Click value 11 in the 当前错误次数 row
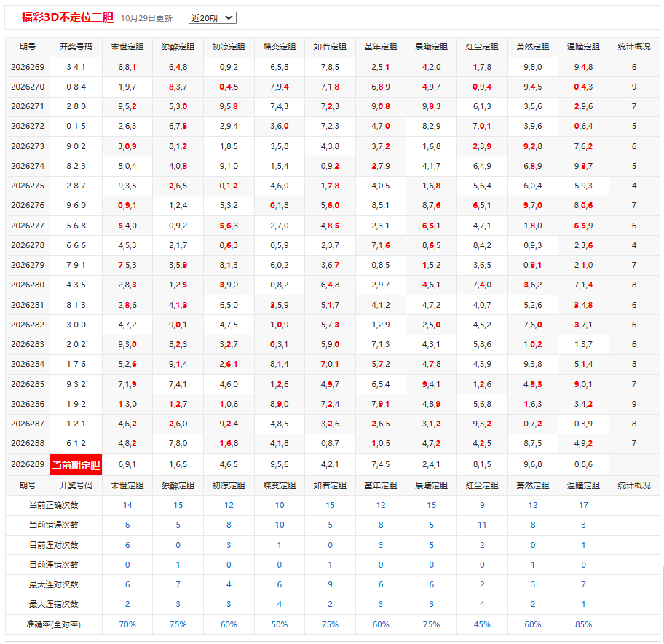664x644 pixels. (482, 525)
